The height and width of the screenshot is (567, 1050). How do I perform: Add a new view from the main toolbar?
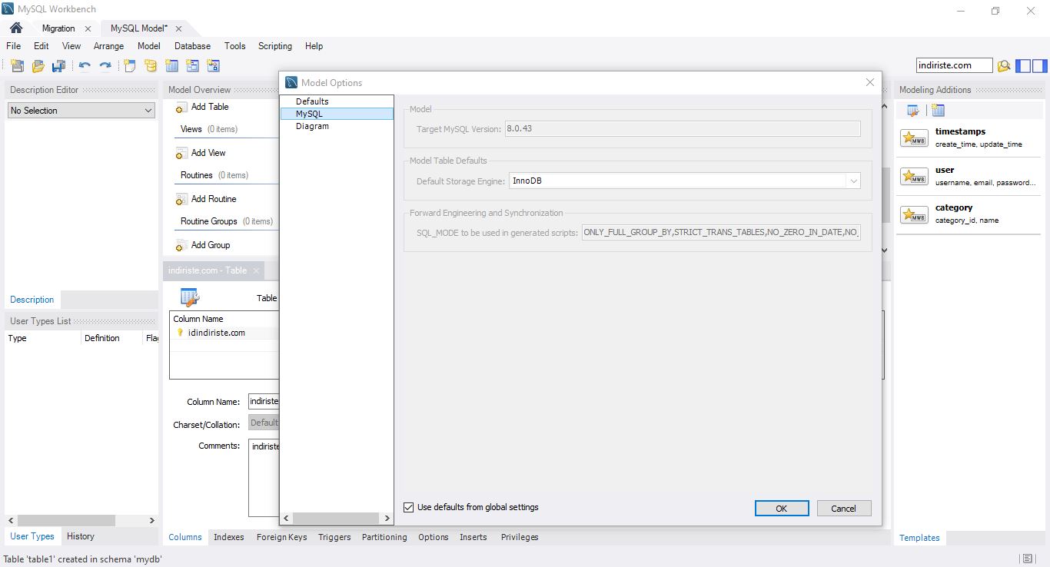(x=192, y=66)
